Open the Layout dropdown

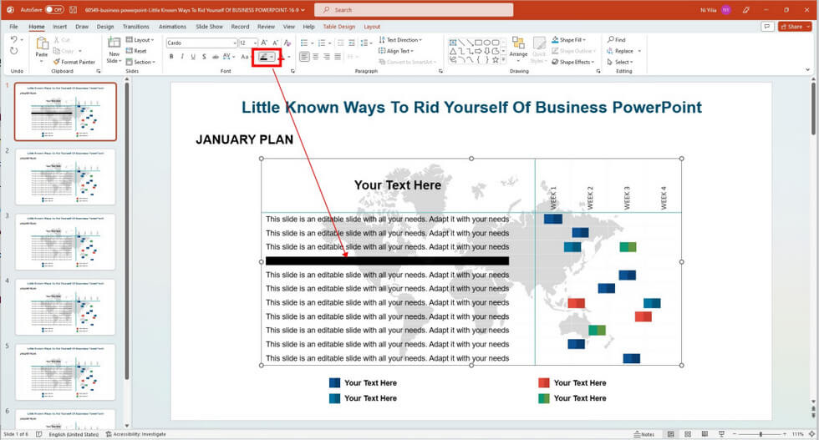point(140,40)
